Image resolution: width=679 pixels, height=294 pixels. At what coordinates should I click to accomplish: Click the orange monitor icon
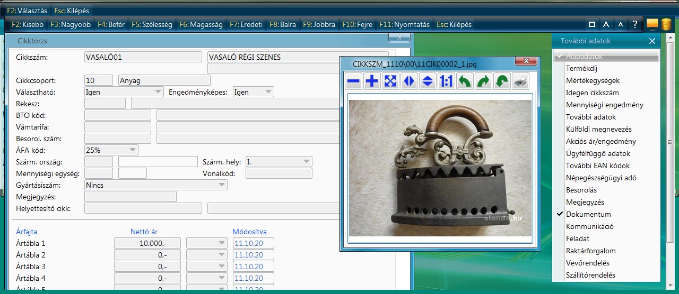652,24
